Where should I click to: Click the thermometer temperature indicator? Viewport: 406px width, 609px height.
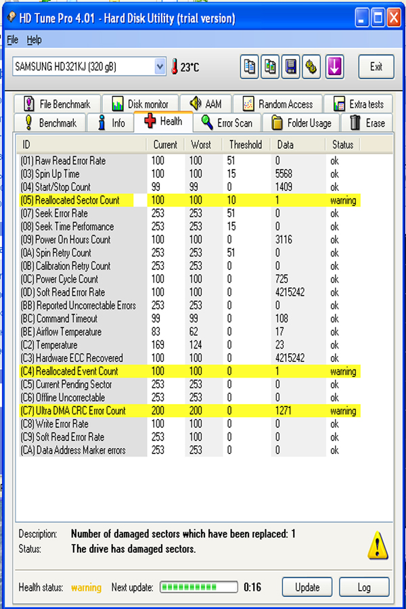pyautogui.click(x=175, y=67)
